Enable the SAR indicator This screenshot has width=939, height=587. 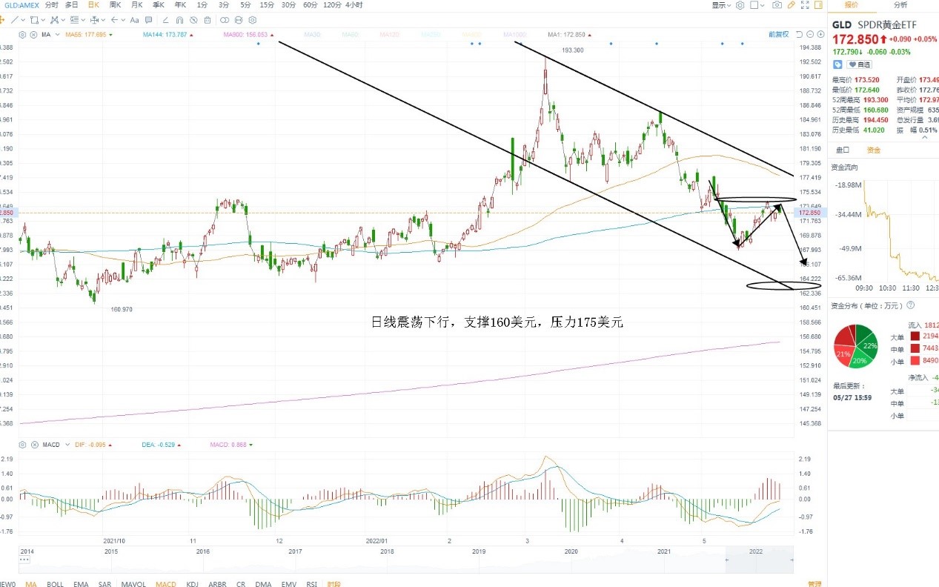coord(104,584)
